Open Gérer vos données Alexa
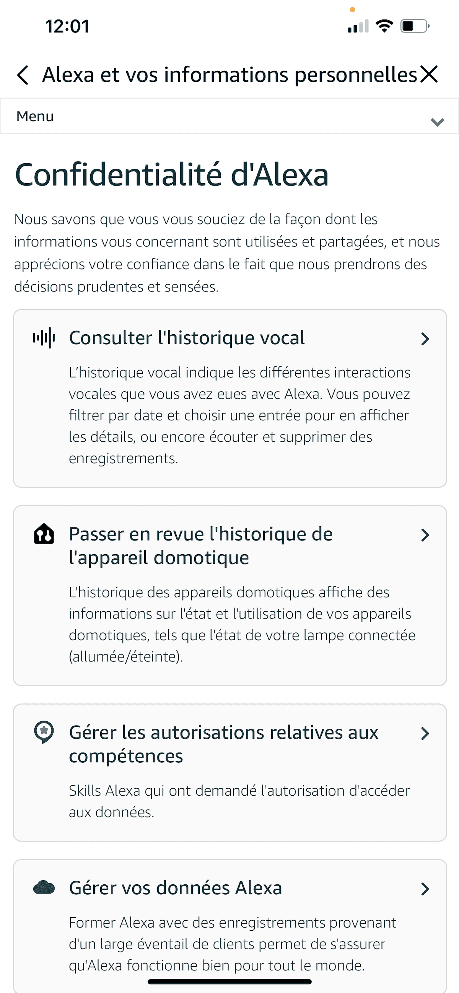The image size is (459, 993). pos(175,888)
